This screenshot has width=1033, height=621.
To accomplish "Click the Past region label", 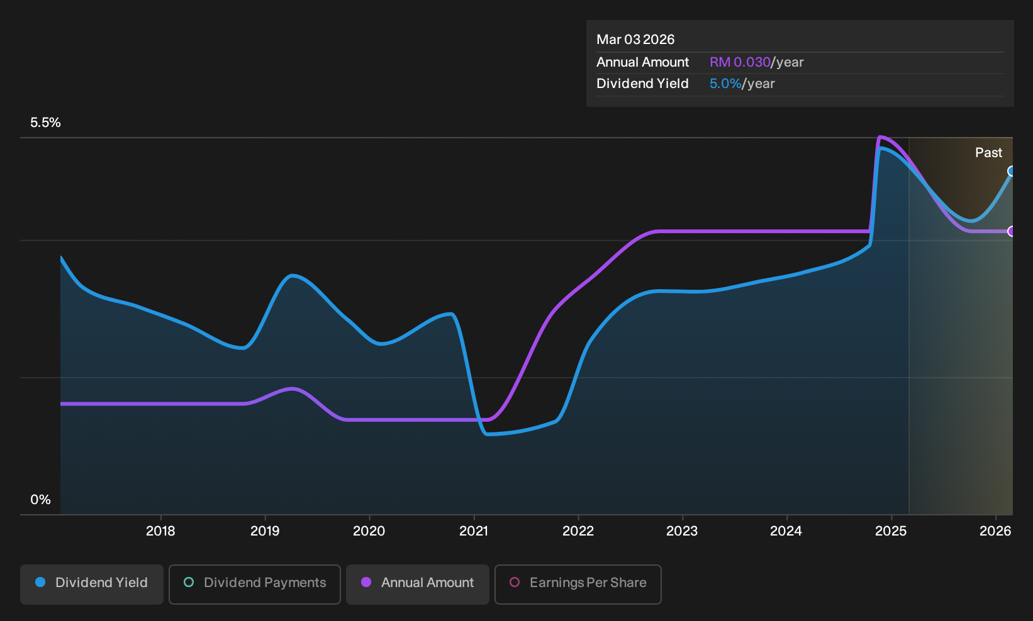I will (x=988, y=153).
